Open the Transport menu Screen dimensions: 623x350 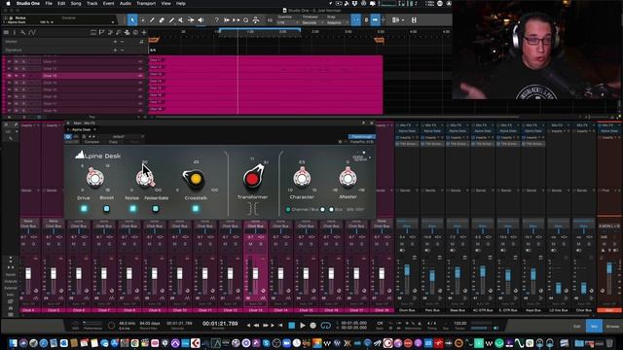click(x=146, y=3)
